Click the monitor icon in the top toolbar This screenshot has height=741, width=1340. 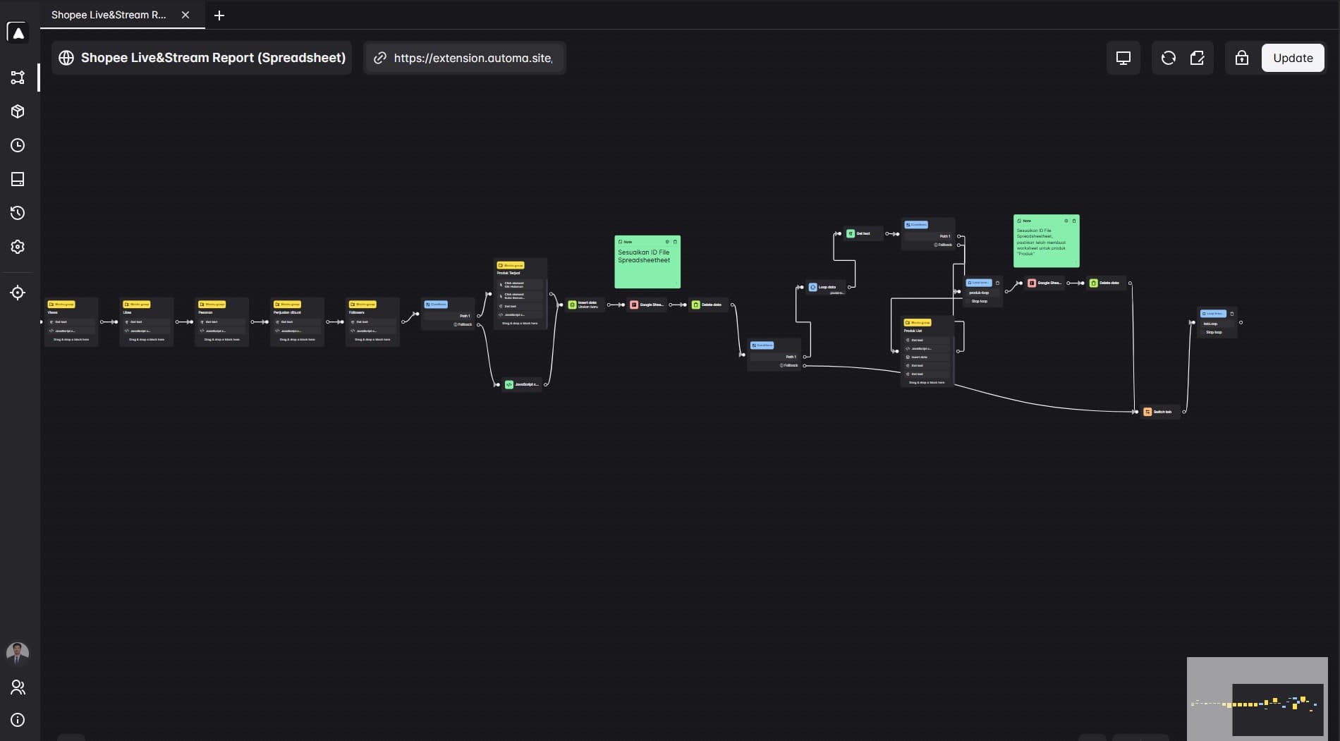[x=1123, y=58]
